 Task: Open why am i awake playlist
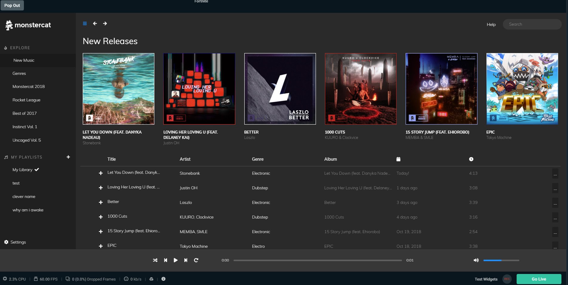pos(28,210)
